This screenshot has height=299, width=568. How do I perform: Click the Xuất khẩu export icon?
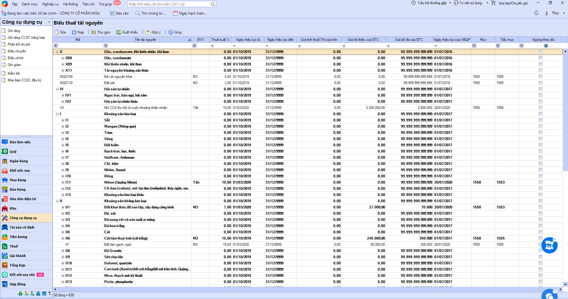(x=119, y=32)
